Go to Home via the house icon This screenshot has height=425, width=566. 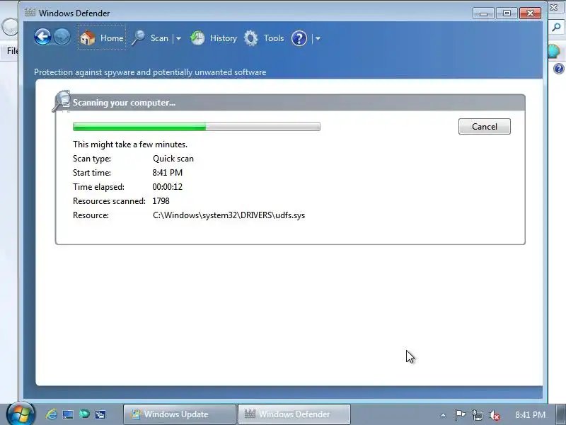pos(87,38)
